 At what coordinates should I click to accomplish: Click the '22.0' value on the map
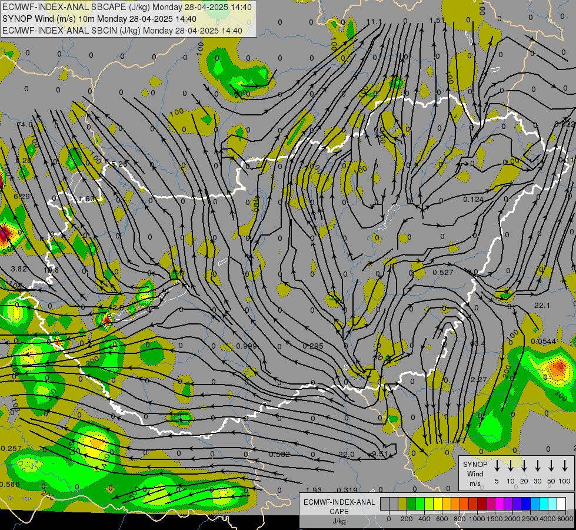click(347, 454)
